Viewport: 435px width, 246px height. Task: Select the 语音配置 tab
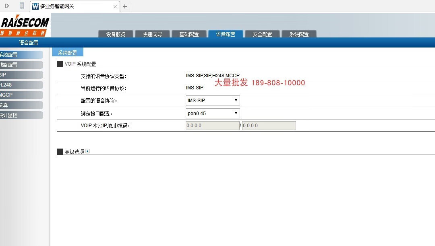[x=226, y=34]
